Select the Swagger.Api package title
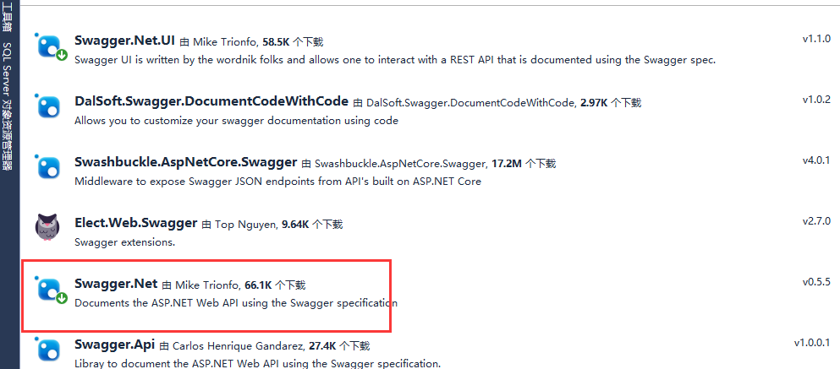This screenshot has height=369, width=840. point(115,345)
